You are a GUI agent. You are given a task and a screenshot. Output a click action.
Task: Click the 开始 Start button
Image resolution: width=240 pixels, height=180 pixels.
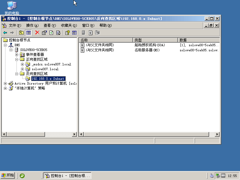tap(8, 175)
